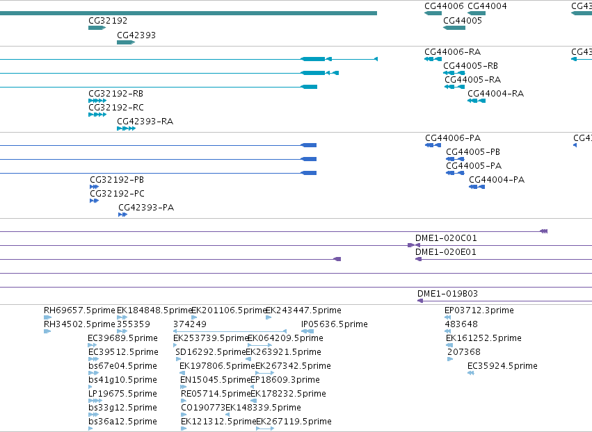This screenshot has width=592, height=432.
Task: Click the DME1-020C01 feature label
Action: (x=446, y=238)
